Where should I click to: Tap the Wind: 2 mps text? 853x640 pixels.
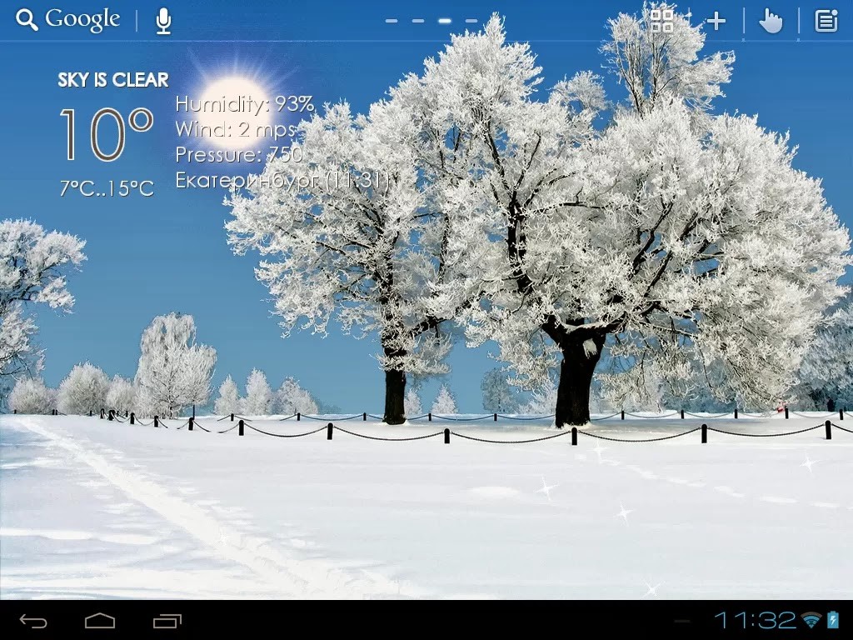[235, 129]
